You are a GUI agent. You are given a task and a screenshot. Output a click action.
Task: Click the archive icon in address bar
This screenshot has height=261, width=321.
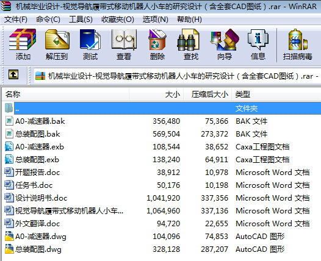40,76
